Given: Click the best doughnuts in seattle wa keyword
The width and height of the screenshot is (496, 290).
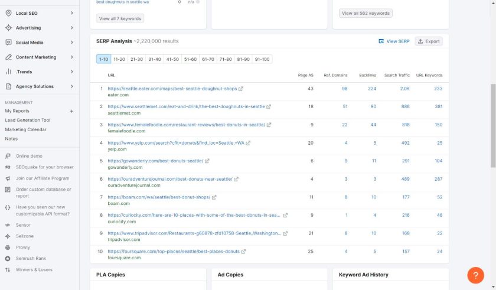Looking at the screenshot, I should tap(122, 2).
